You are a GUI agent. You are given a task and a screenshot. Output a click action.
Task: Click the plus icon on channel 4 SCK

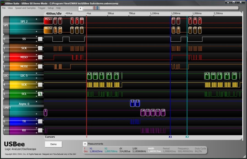click(x=37, y=87)
